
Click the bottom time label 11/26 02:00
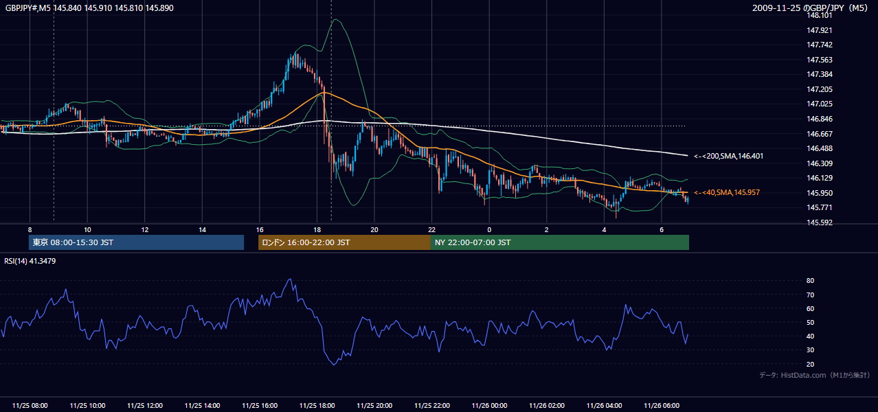(546, 406)
